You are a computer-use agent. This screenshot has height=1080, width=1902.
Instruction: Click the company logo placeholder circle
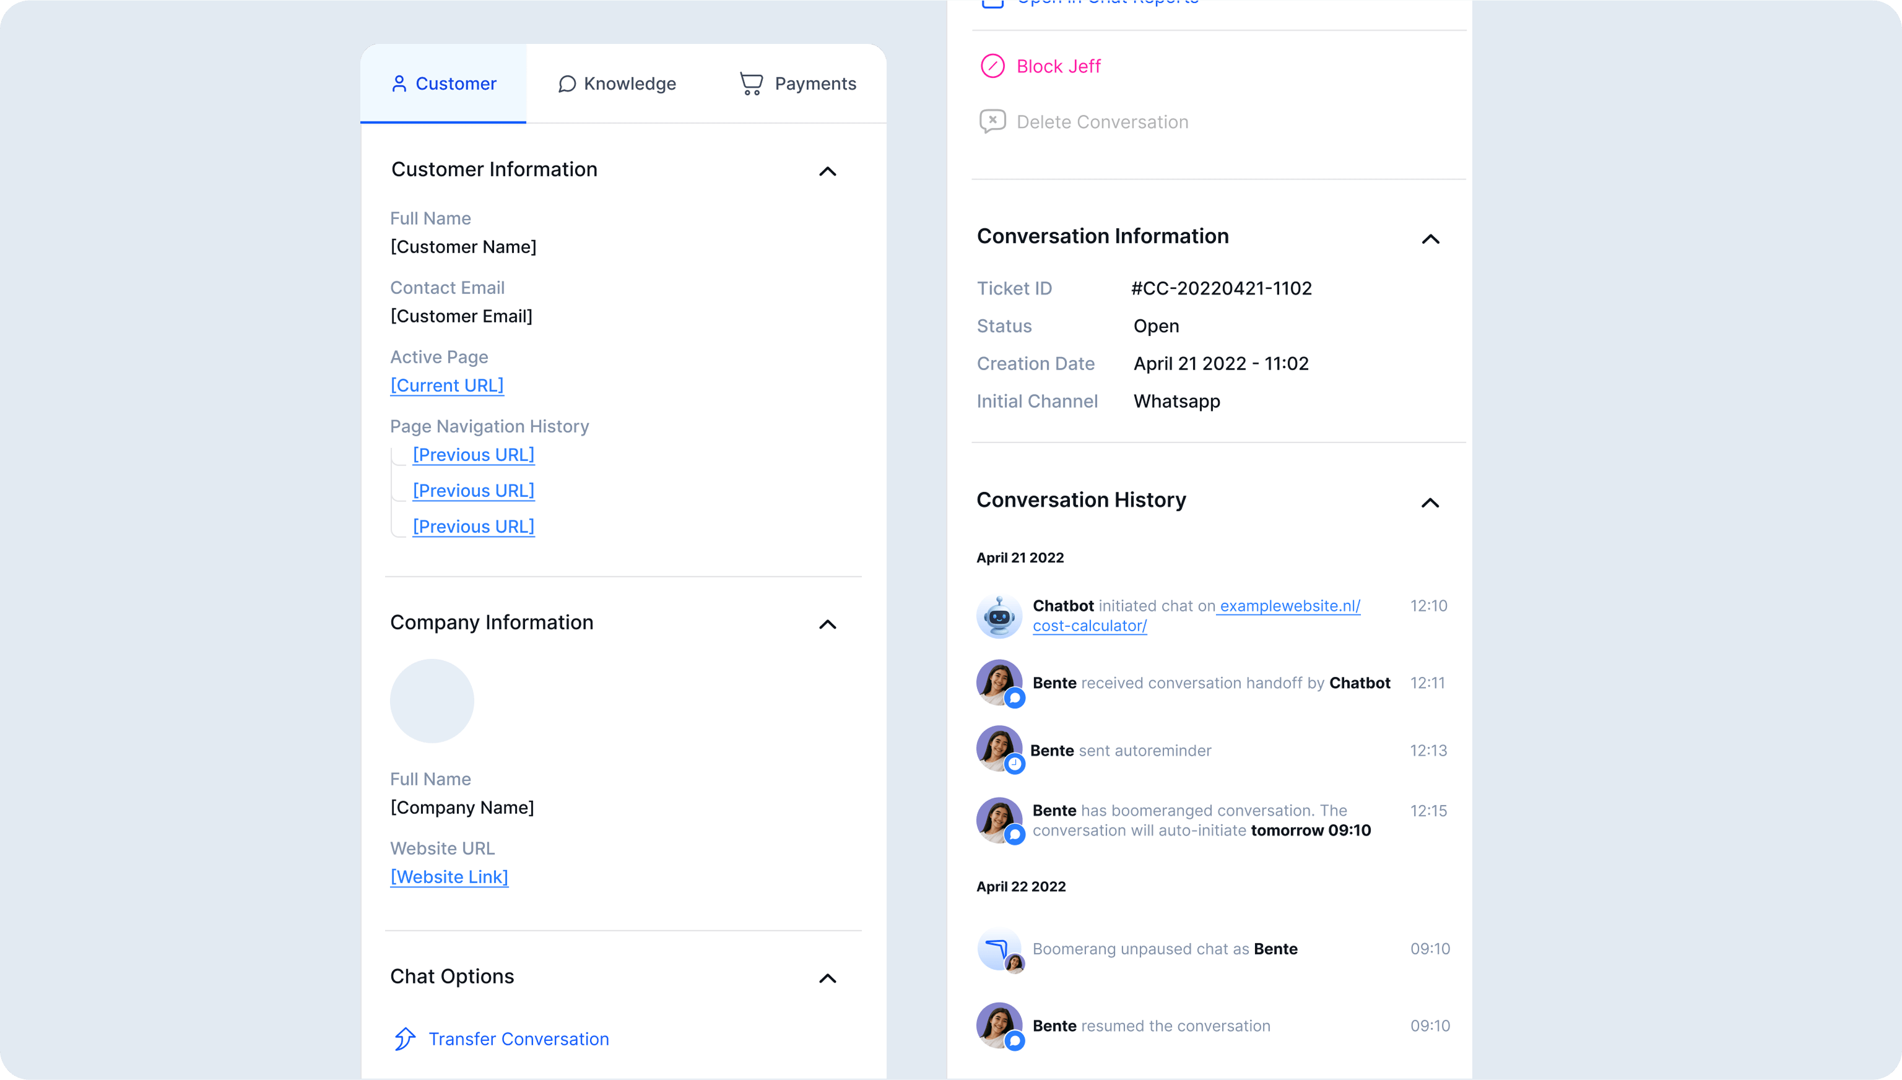(x=432, y=701)
